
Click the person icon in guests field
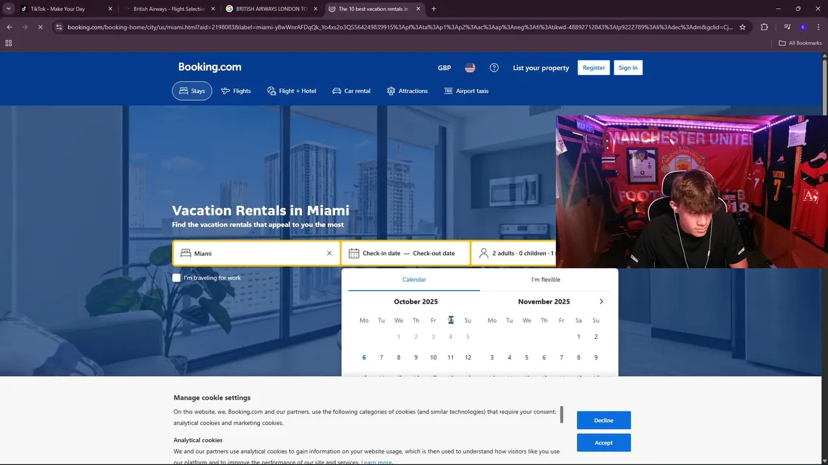(x=483, y=254)
